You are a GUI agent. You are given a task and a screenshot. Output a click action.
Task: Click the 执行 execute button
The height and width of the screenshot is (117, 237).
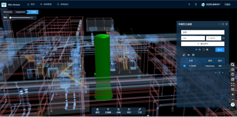click(x=220, y=50)
